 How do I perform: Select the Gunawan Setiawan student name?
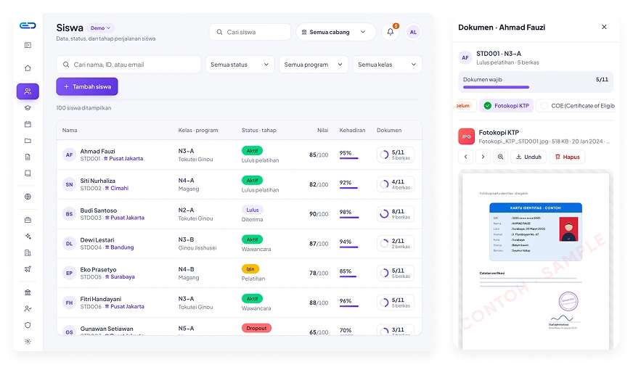[107, 329]
